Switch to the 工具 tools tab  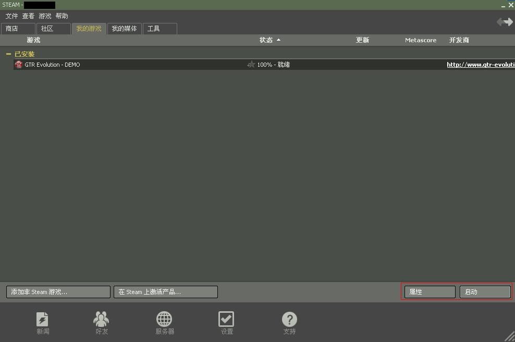(x=160, y=29)
